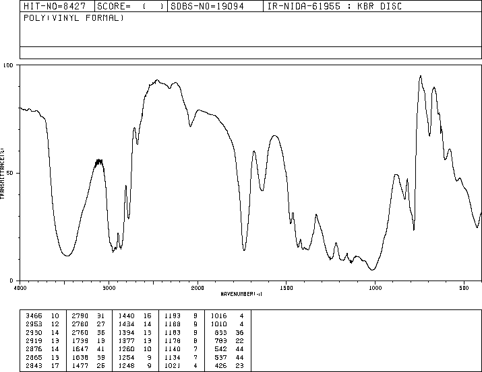Select peak value 426 in the table
Viewport: 482px width, 372px height.
click(220, 366)
